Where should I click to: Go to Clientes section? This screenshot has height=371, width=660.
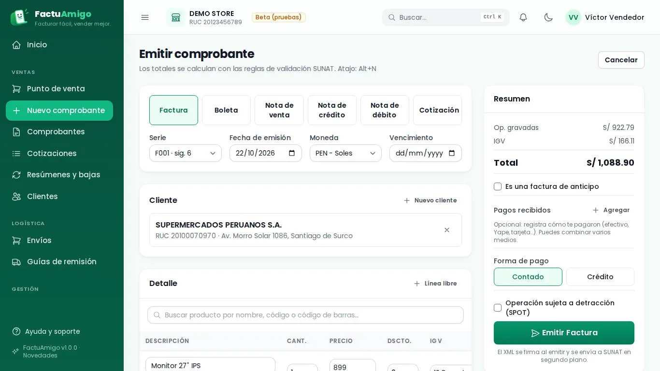(x=59, y=197)
